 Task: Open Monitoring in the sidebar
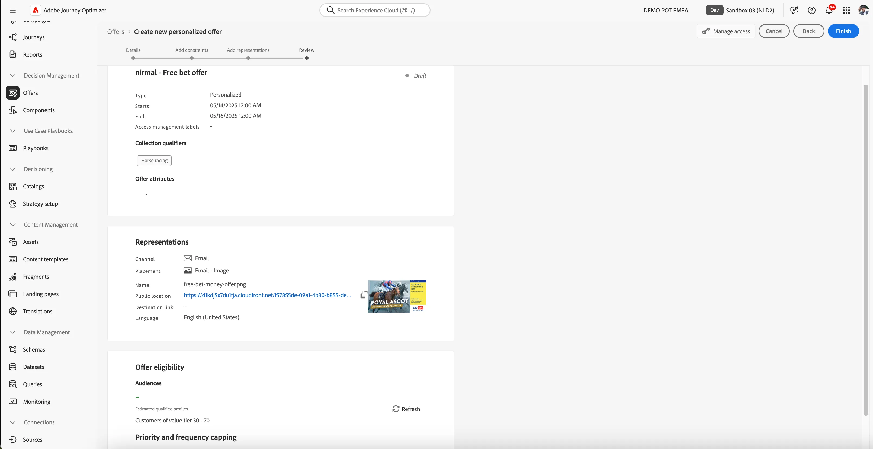[x=37, y=402]
